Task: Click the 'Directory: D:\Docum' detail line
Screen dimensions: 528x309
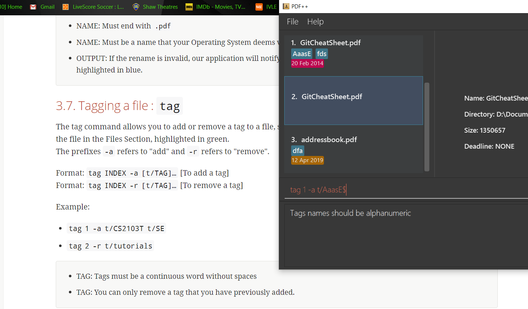Action: (496, 114)
